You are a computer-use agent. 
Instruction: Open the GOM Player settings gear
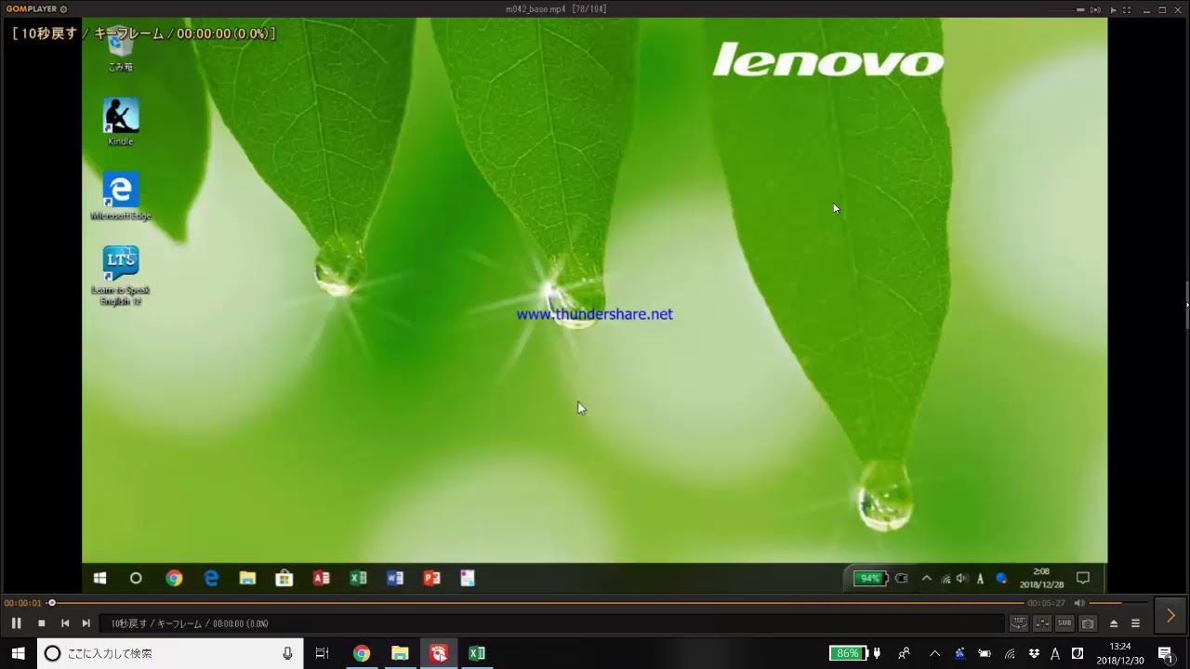[63, 9]
